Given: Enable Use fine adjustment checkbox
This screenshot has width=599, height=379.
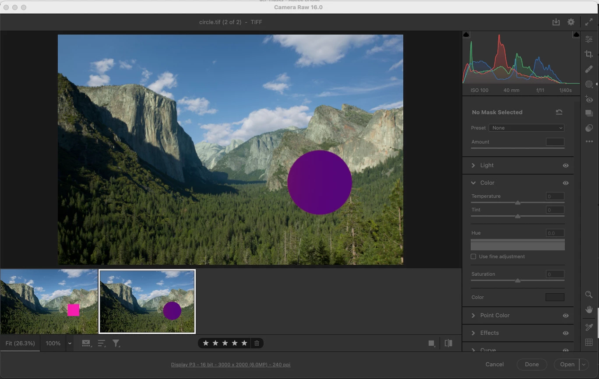Looking at the screenshot, I should coord(473,256).
